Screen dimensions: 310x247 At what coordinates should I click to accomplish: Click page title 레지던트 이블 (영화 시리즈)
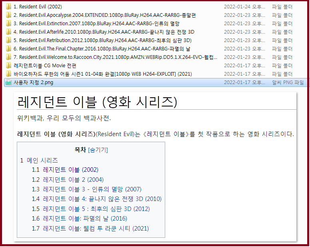[97, 102]
